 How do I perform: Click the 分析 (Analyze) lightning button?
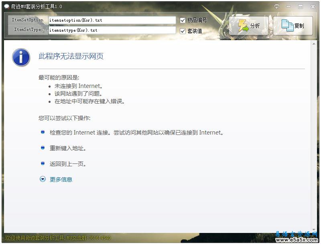[249, 26]
